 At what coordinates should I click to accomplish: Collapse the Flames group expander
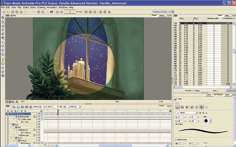14,138
